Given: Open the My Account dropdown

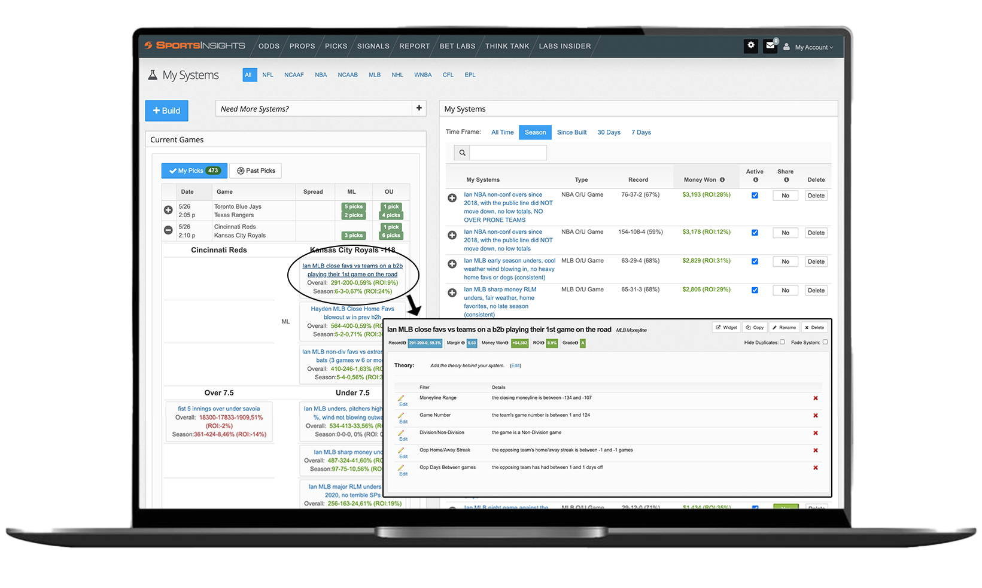Looking at the screenshot, I should [808, 47].
